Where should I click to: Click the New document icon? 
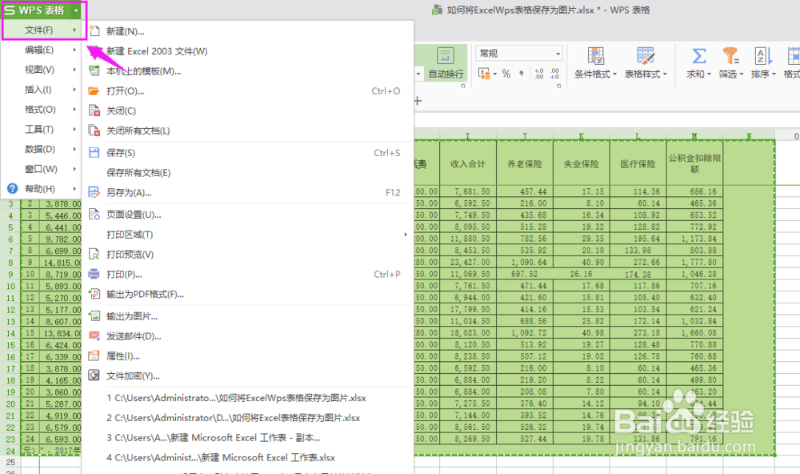point(94,31)
